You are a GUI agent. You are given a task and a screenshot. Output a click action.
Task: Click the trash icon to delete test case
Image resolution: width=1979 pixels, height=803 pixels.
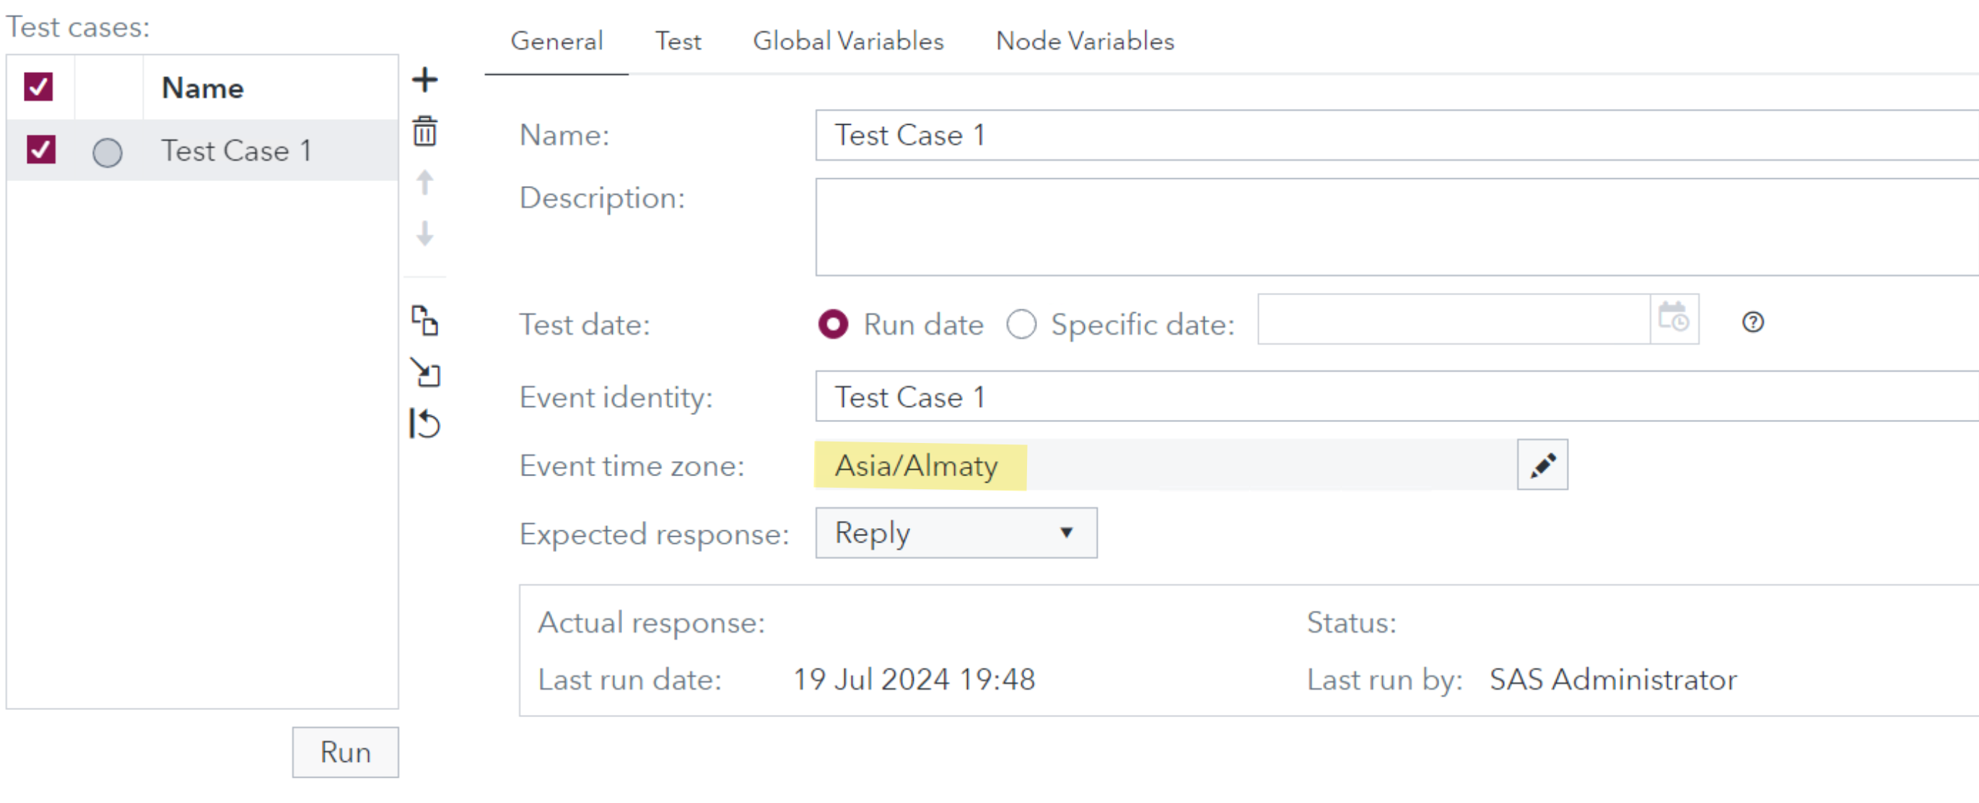coord(424,131)
